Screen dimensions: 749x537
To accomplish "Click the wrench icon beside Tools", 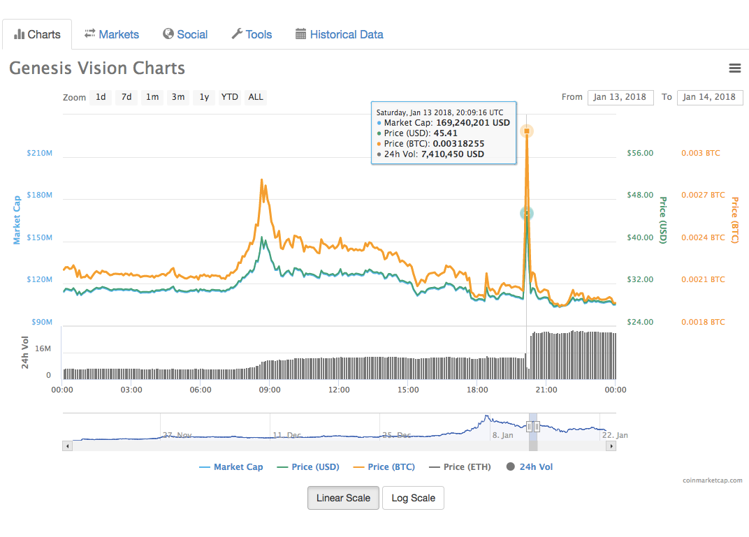I will pos(237,34).
